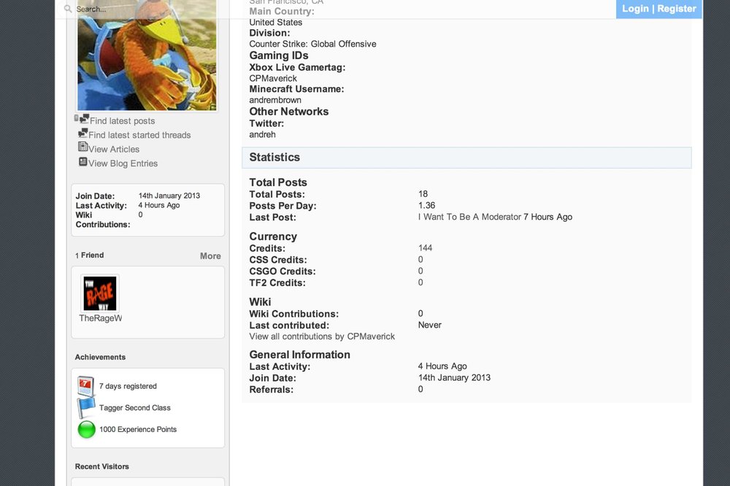The image size is (730, 486).
Task: Click the search magnifier icon
Action: [68, 9]
